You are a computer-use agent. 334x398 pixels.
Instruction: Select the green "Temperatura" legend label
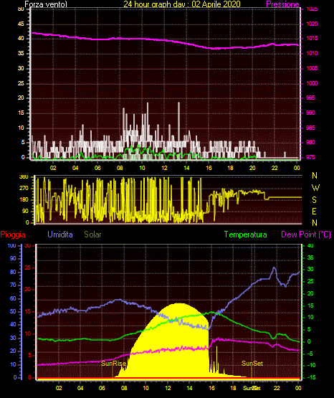(246, 234)
